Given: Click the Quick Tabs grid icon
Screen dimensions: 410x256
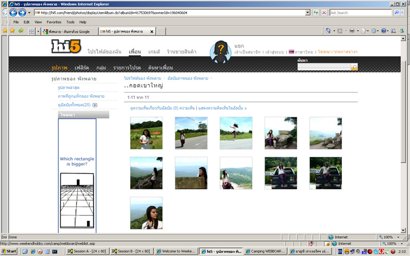Looking at the screenshot, I should point(31,31).
